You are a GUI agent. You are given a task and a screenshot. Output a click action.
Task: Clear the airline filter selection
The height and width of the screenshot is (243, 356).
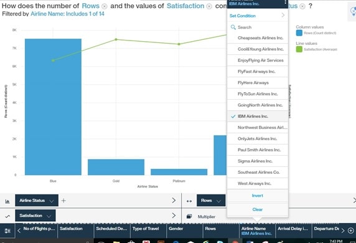coord(258,209)
